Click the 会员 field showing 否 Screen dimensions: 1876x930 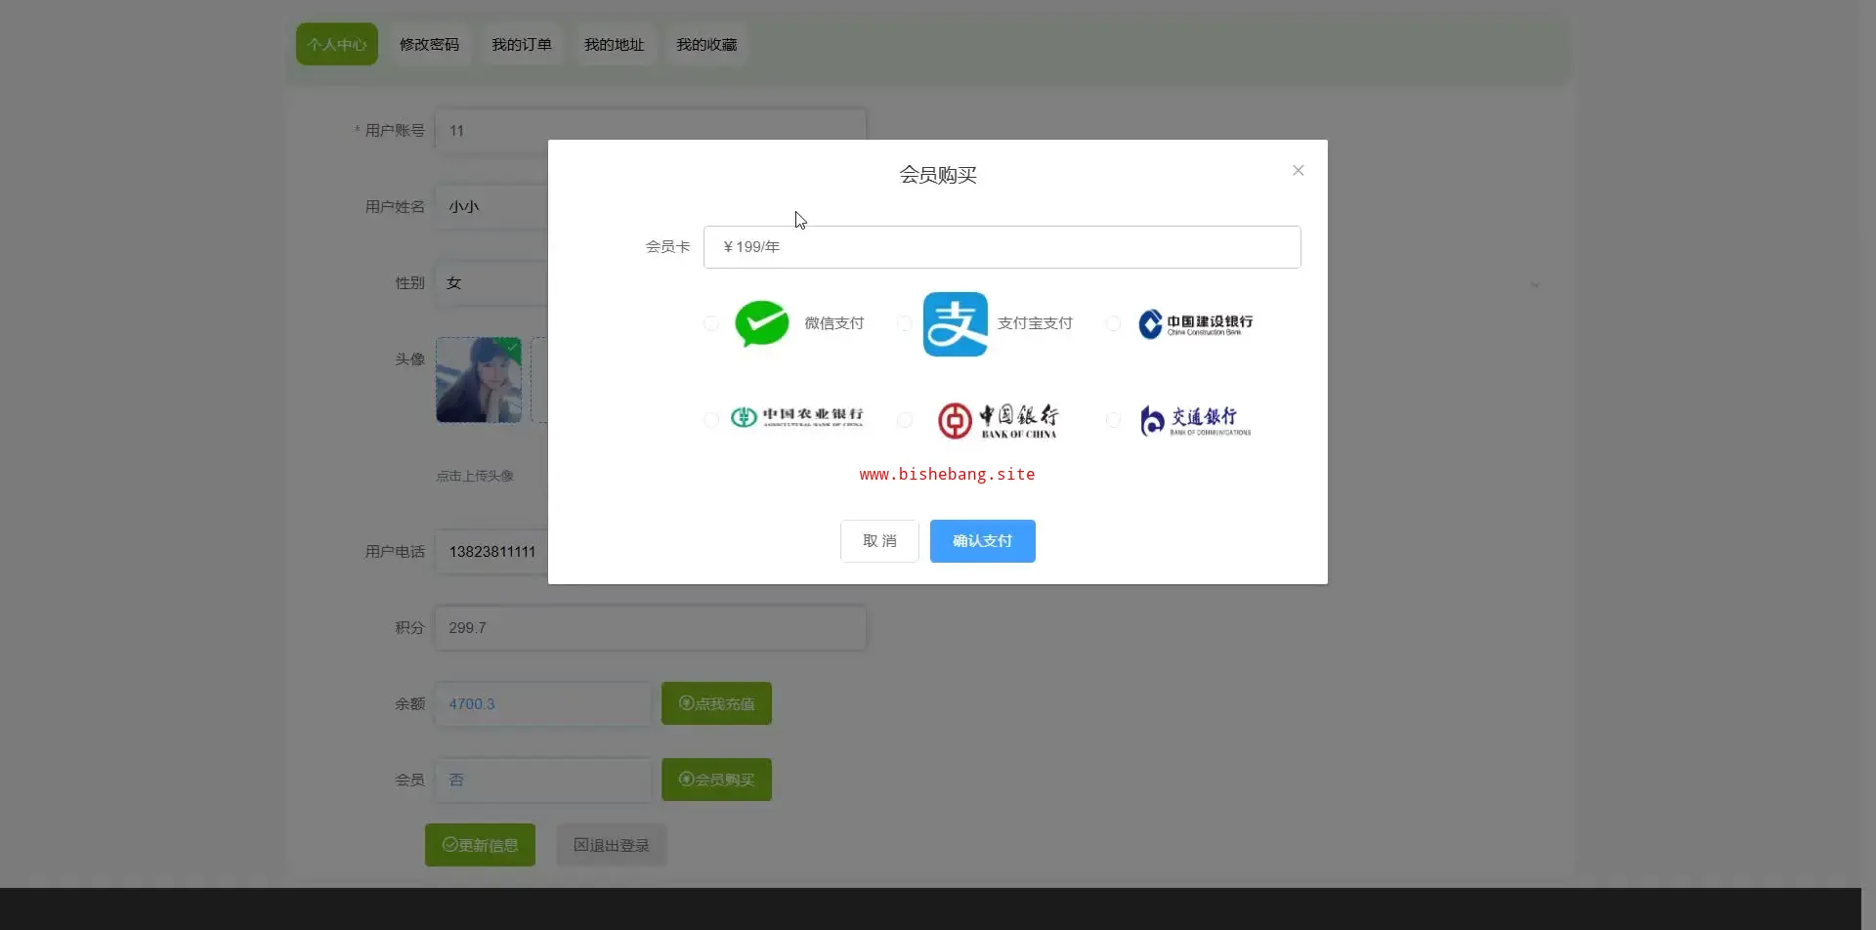pos(543,781)
